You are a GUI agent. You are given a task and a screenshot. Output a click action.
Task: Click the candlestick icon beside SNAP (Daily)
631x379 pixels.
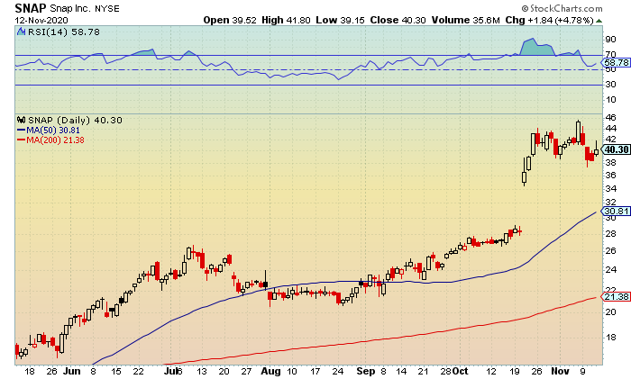click(22, 120)
